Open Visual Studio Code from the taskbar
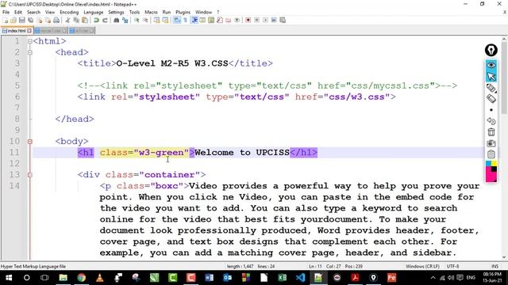Screen dimensions: 508x285 click(300, 278)
